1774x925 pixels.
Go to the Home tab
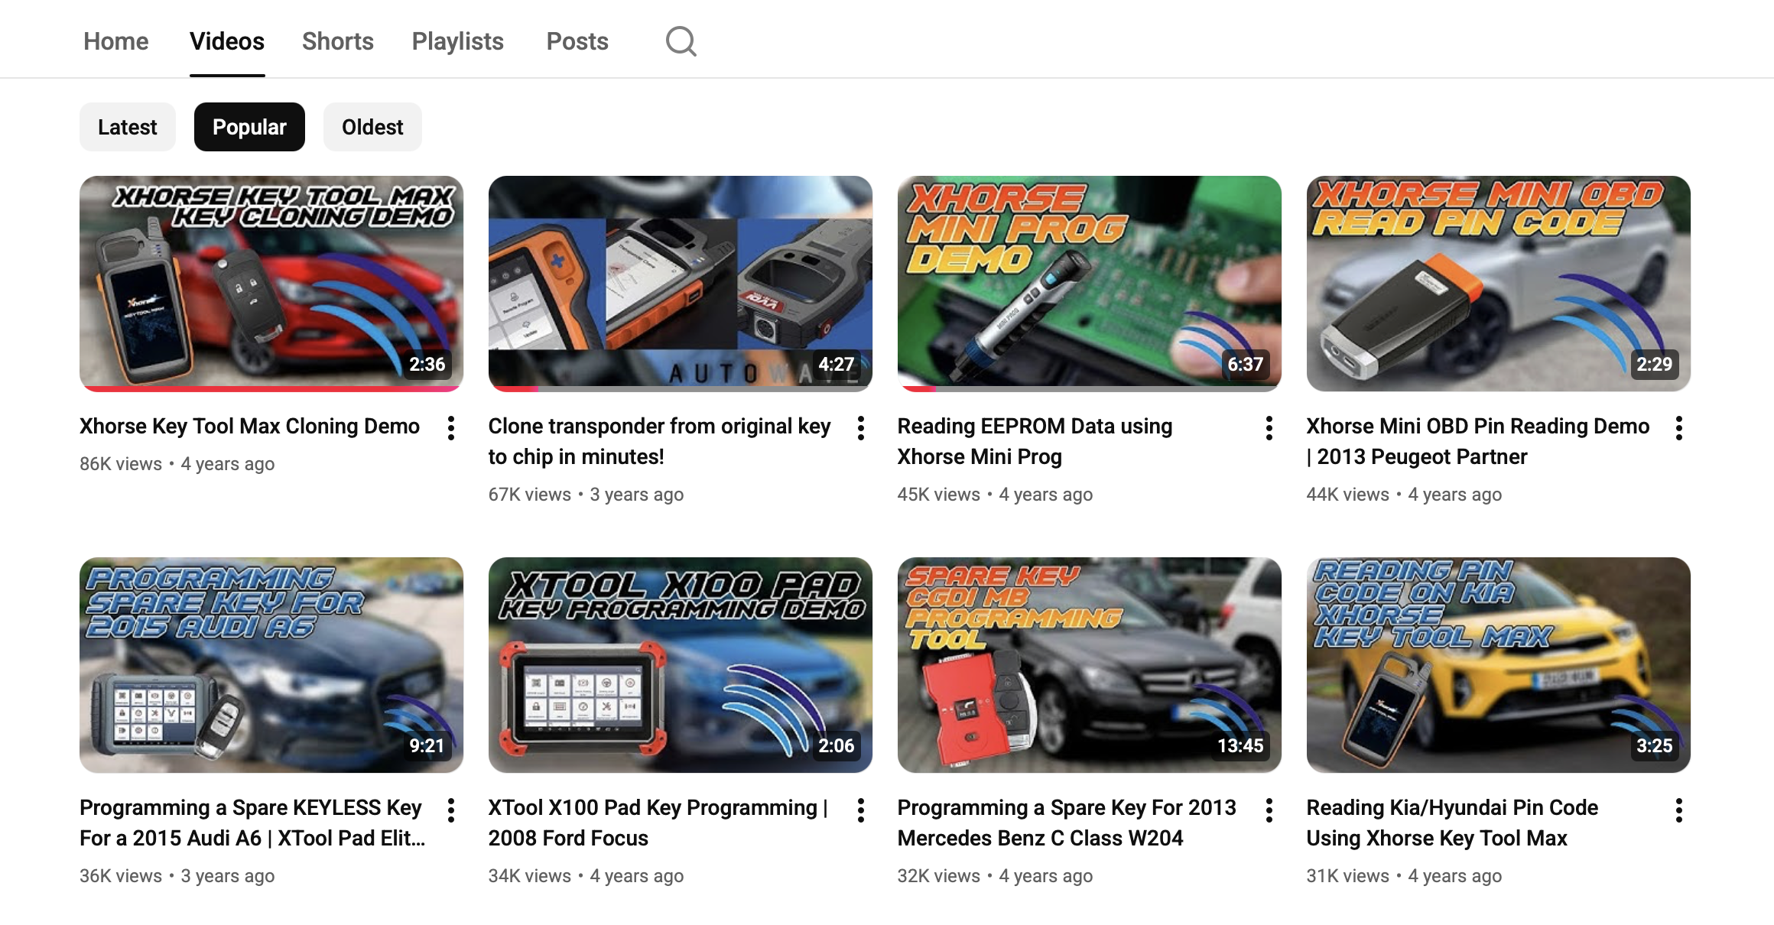pos(115,41)
